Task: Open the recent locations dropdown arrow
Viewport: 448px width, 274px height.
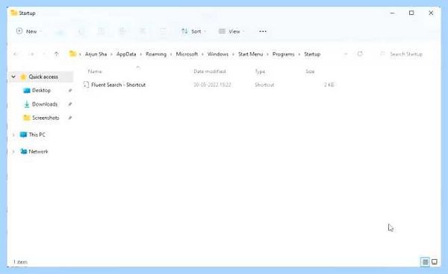Action: tap(44, 54)
